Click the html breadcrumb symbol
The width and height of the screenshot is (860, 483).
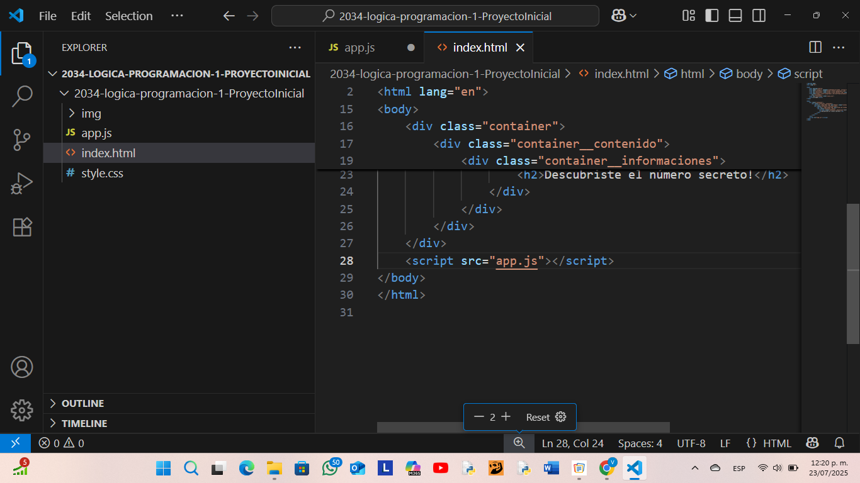[685, 74]
